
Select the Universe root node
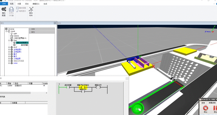tap(11, 29)
